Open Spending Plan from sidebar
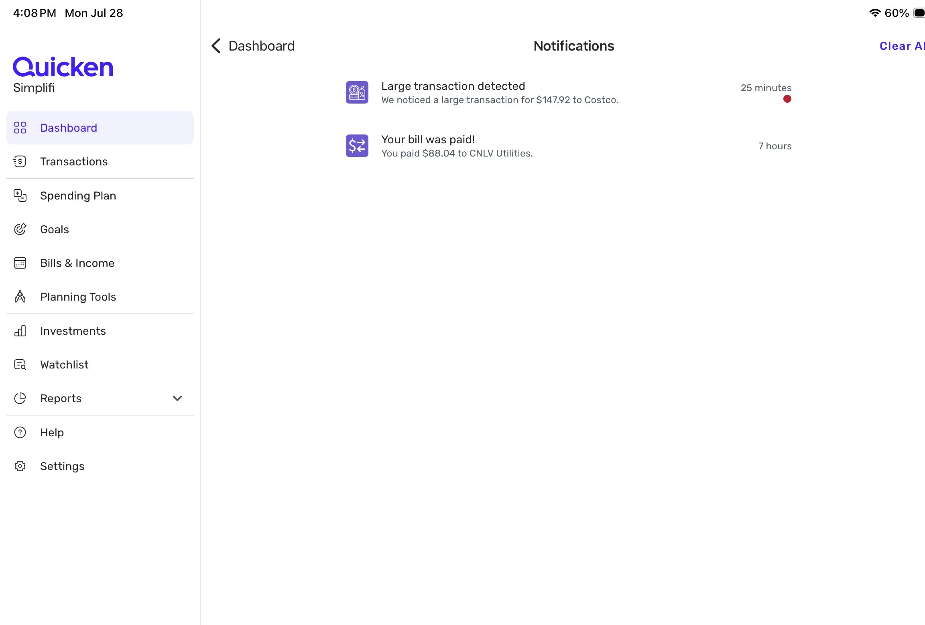The width and height of the screenshot is (925, 625). [x=100, y=195]
